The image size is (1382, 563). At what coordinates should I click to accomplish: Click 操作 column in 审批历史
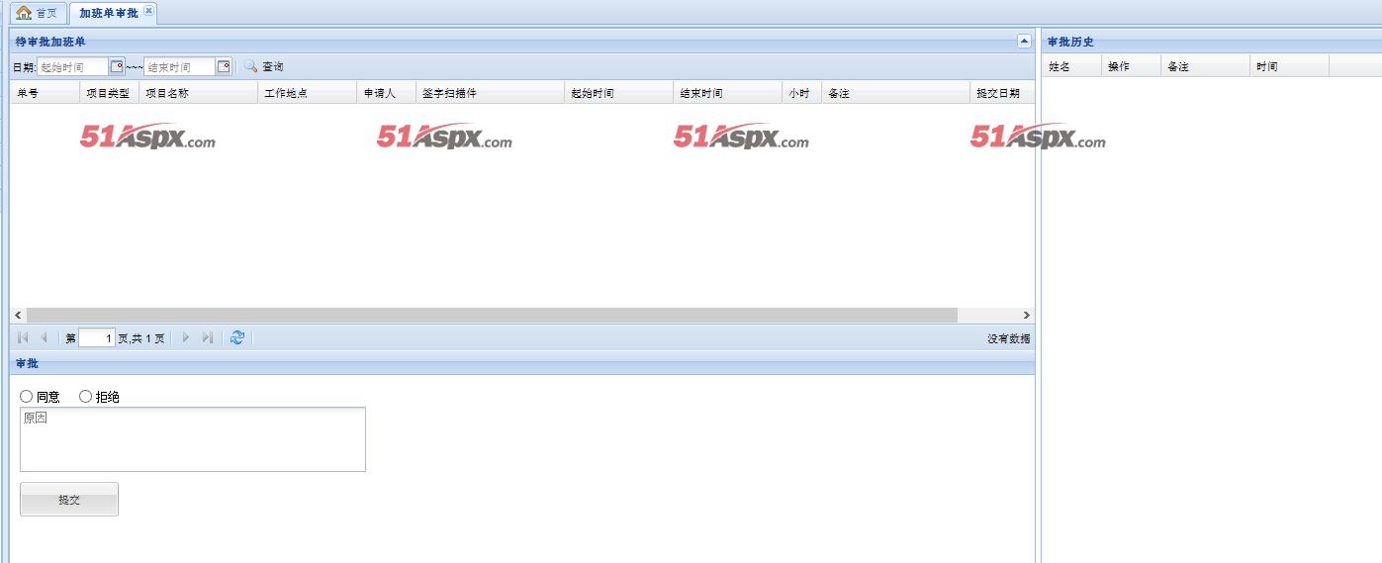click(x=1131, y=66)
